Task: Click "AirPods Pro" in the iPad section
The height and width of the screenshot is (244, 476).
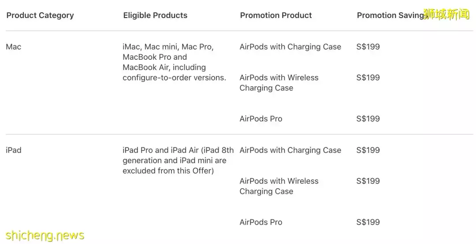Action: click(x=260, y=222)
